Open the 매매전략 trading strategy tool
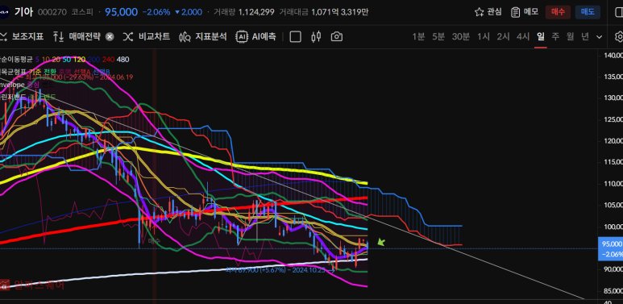 coord(77,37)
